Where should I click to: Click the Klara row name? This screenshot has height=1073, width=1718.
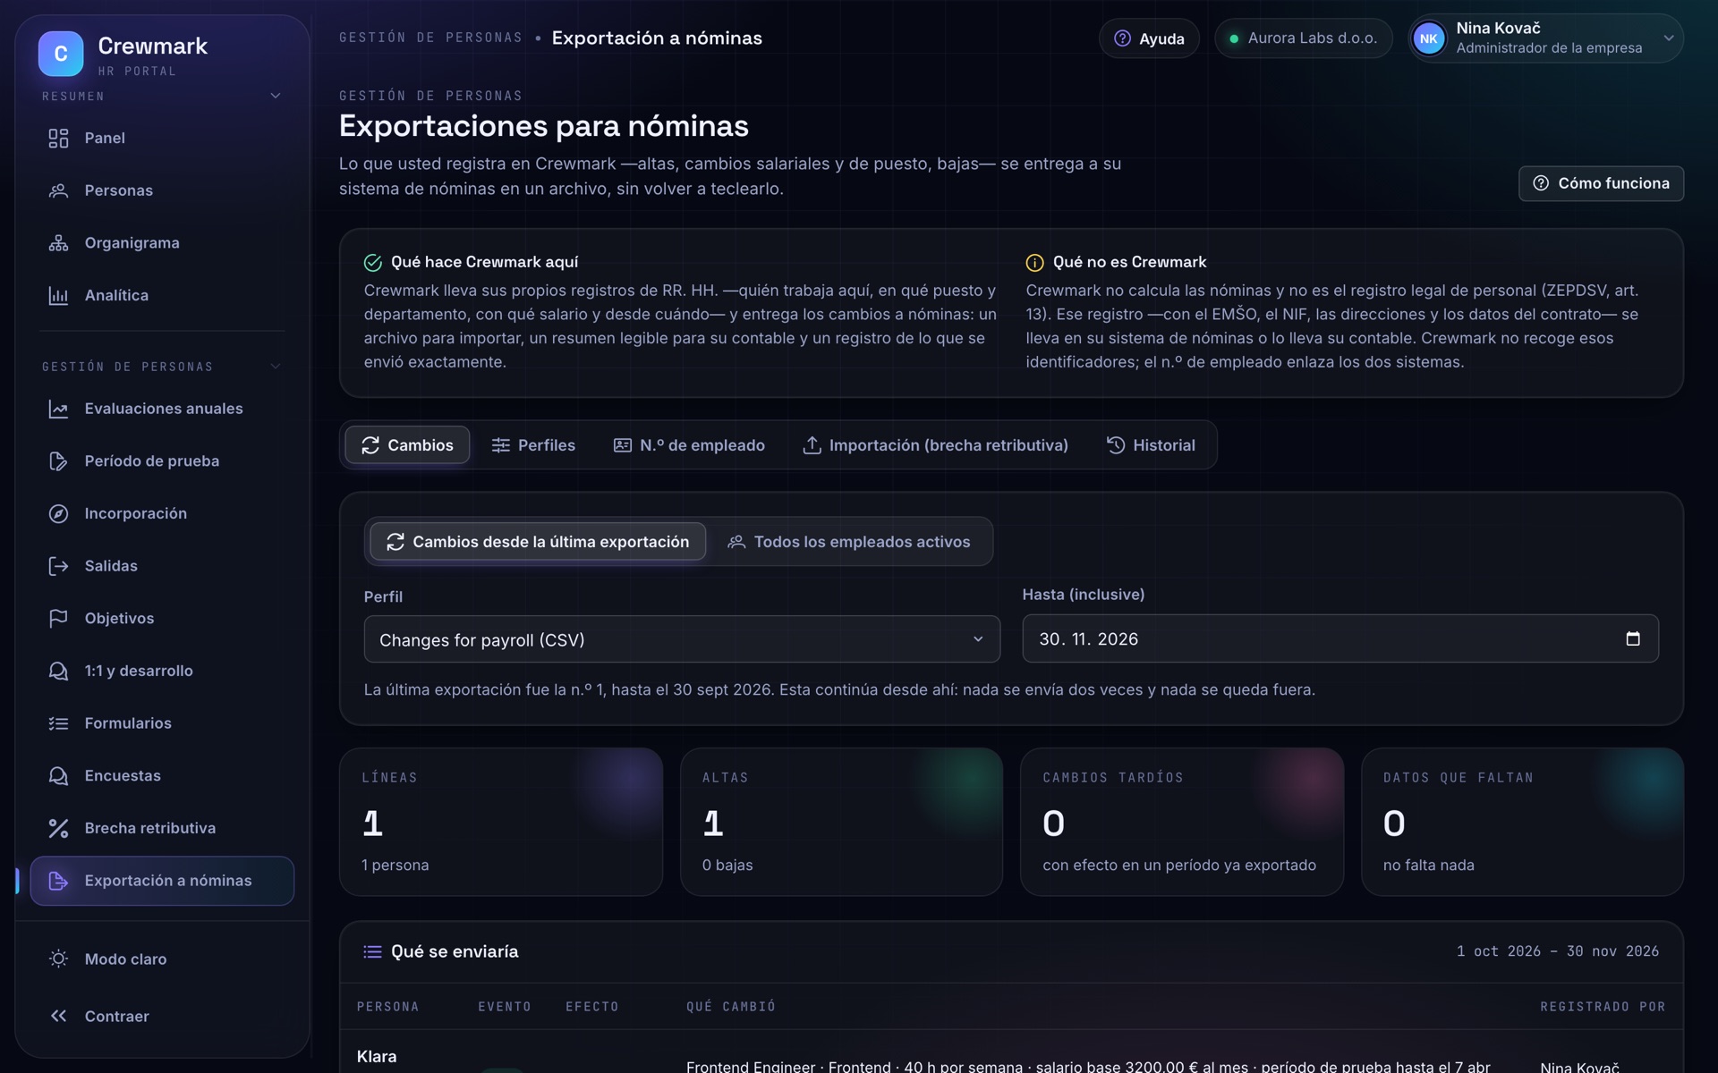377,1057
